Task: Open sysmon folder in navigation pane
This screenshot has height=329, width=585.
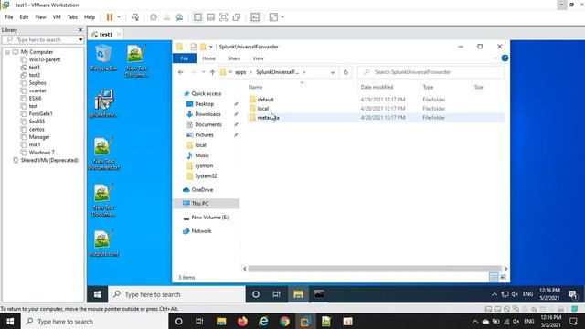Action: pos(204,165)
